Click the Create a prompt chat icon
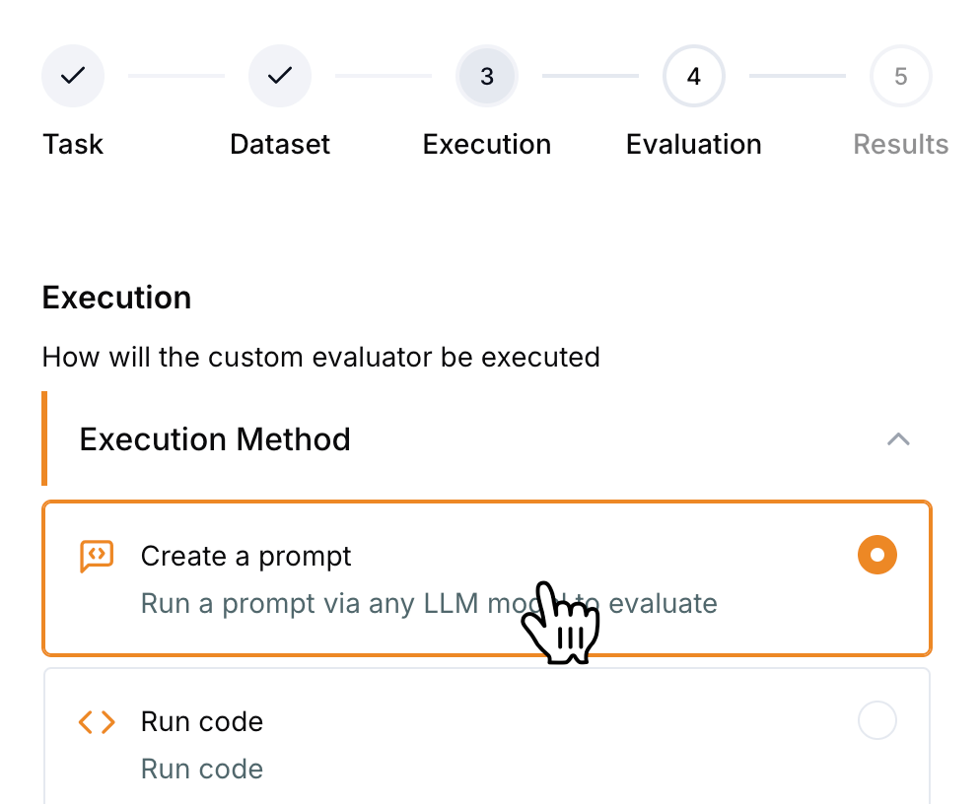 (x=97, y=556)
